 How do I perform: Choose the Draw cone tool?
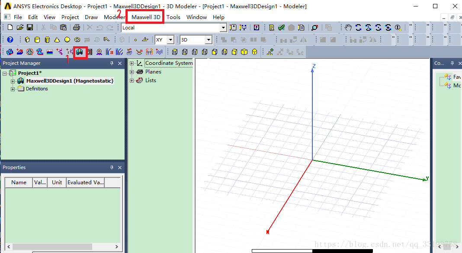(57, 40)
